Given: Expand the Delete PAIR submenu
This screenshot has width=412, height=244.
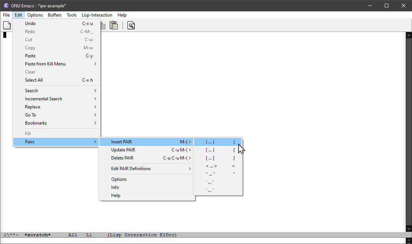Looking at the screenshot, I should click(x=147, y=158).
